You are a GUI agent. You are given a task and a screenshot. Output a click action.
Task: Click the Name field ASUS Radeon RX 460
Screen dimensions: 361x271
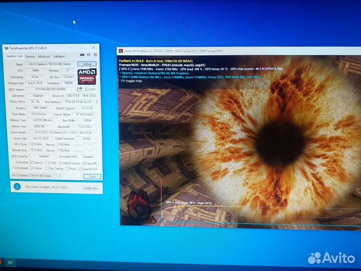(x=50, y=64)
